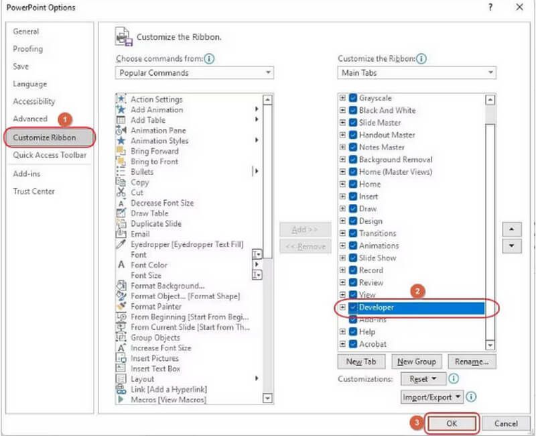536x436 pixels.
Task: Select the Add Animation star icon
Action: [x=121, y=109]
